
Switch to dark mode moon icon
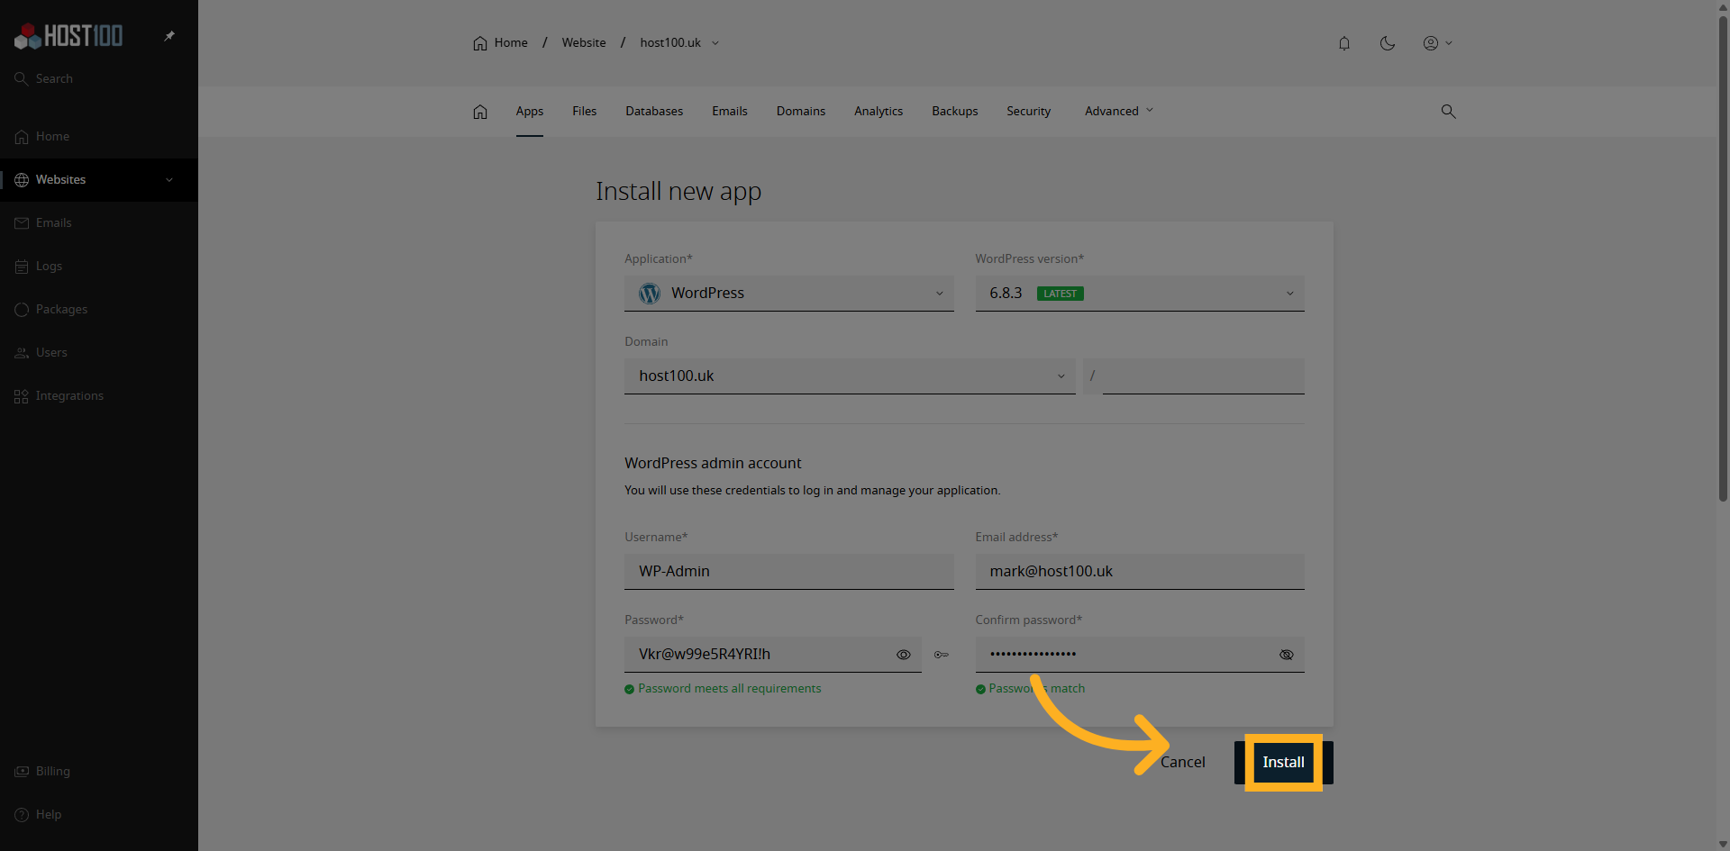coord(1388,43)
